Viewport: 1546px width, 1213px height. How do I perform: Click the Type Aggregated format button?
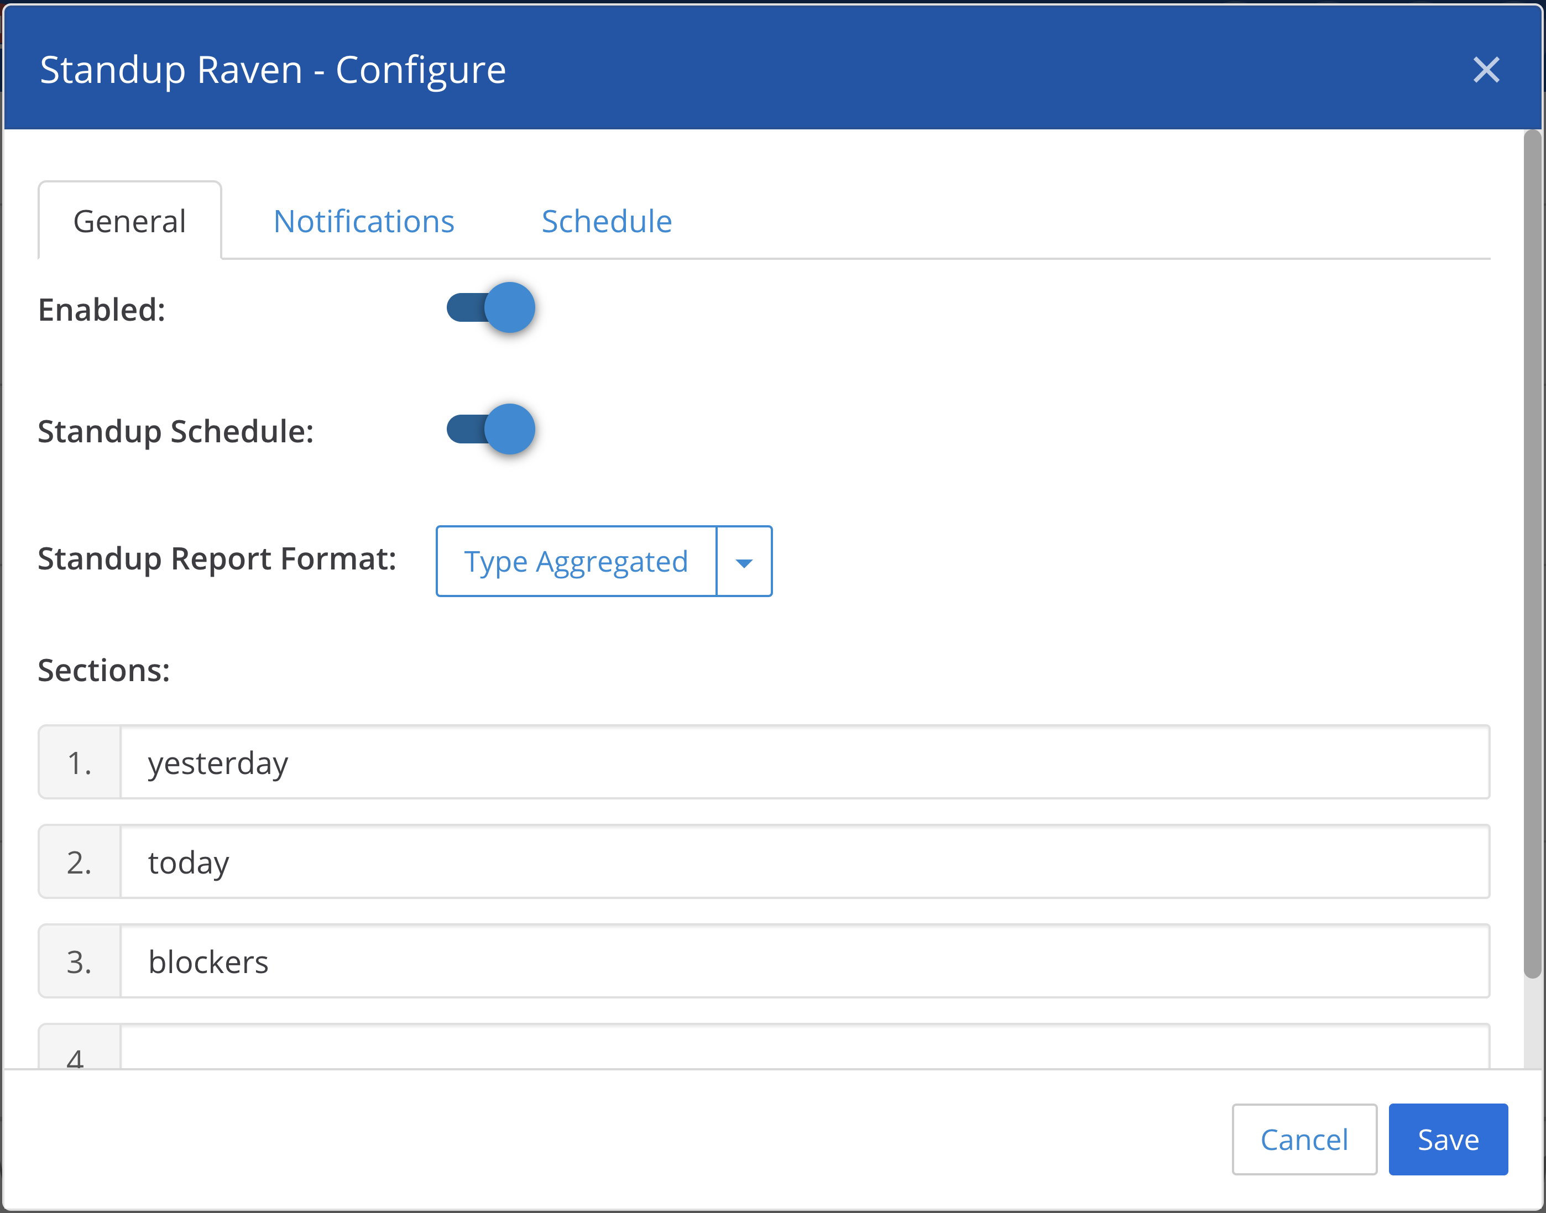[576, 562]
